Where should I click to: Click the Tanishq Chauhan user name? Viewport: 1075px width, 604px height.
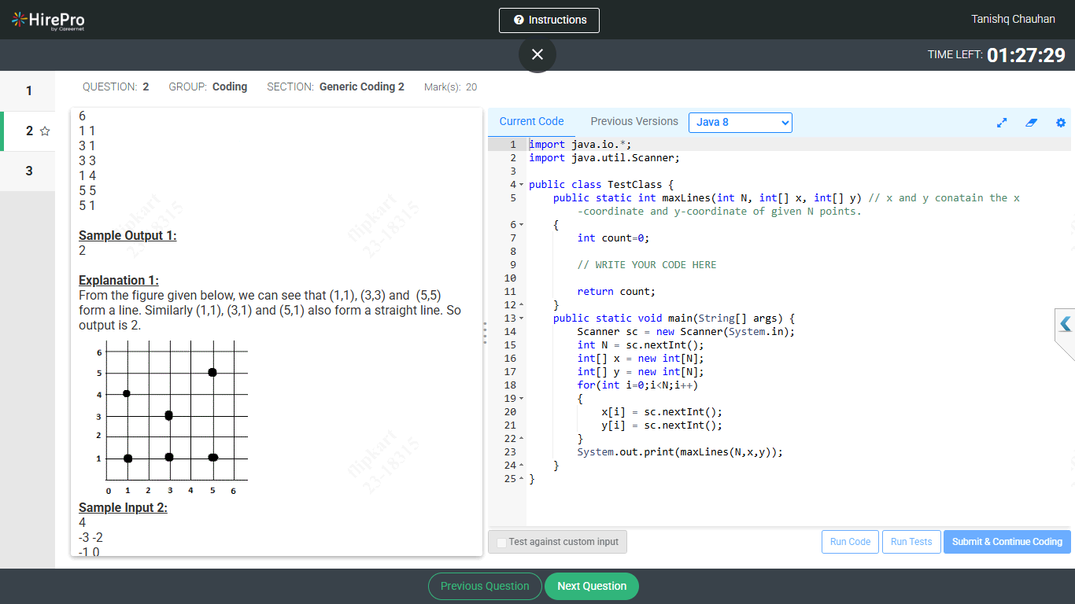coord(1013,19)
